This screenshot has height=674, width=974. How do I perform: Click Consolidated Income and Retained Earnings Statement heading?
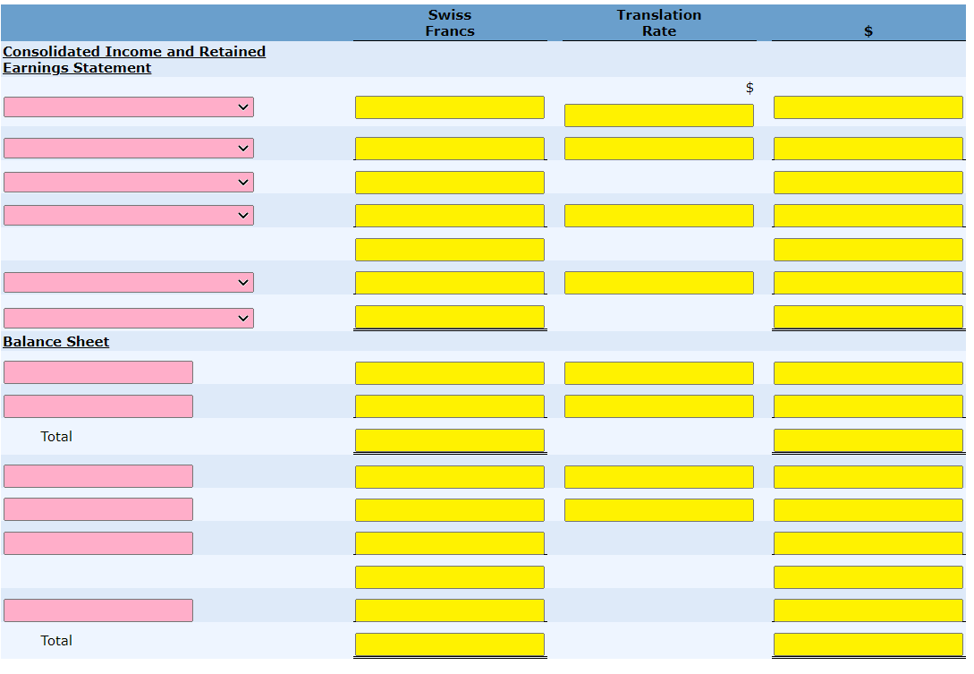coord(134,60)
